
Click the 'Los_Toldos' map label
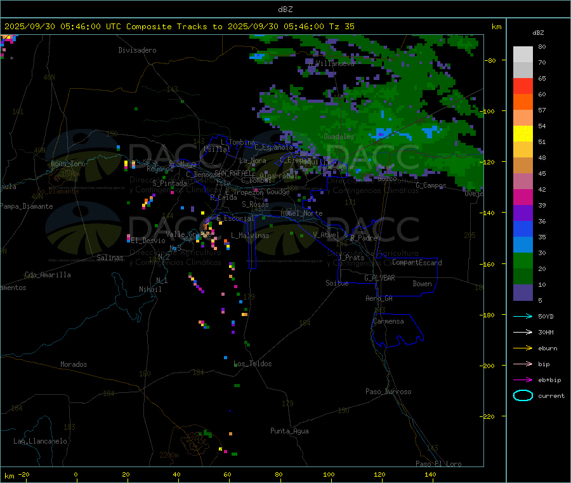tap(253, 364)
